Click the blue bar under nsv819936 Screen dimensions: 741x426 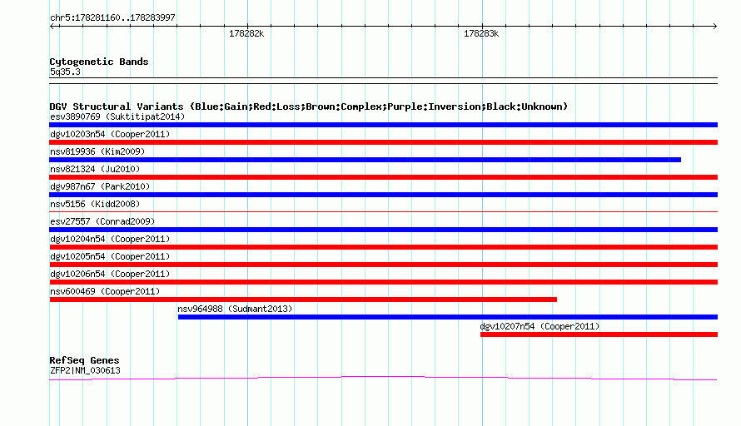(366, 160)
